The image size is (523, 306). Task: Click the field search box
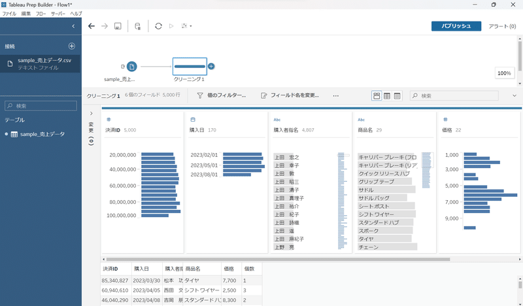click(454, 95)
